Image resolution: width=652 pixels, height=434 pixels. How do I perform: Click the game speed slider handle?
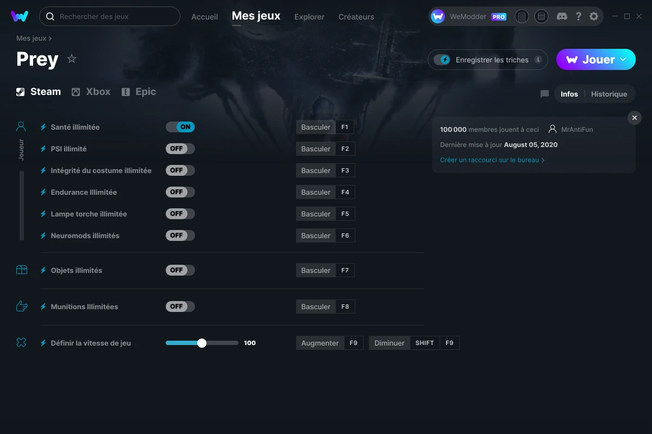202,343
